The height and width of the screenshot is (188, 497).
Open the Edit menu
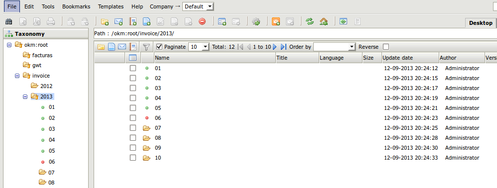pos(29,6)
